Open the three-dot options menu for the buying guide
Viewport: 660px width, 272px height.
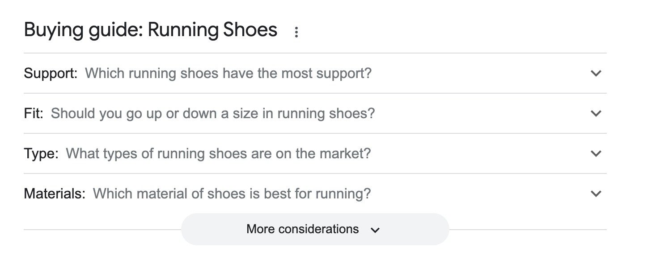pos(296,31)
